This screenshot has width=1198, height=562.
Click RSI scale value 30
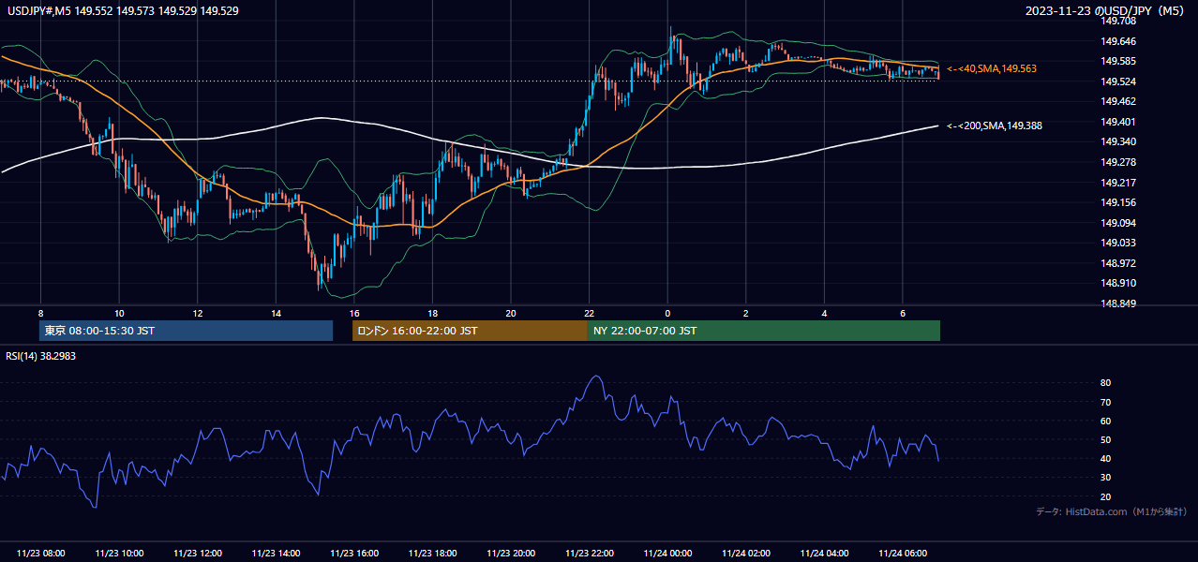point(1106,478)
